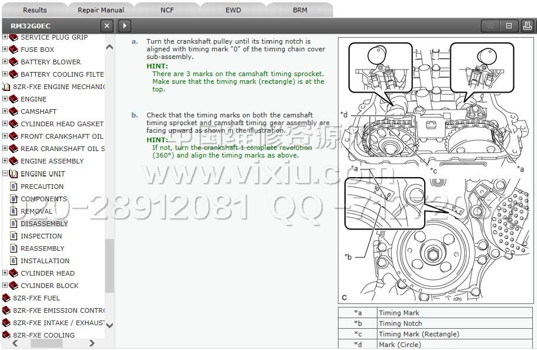The image size is (537, 350).
Task: Click the document icon beside PRECAUTION
Action: click(14, 187)
